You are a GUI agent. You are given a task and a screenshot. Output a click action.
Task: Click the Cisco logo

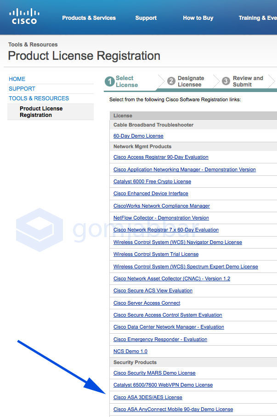(x=24, y=17)
